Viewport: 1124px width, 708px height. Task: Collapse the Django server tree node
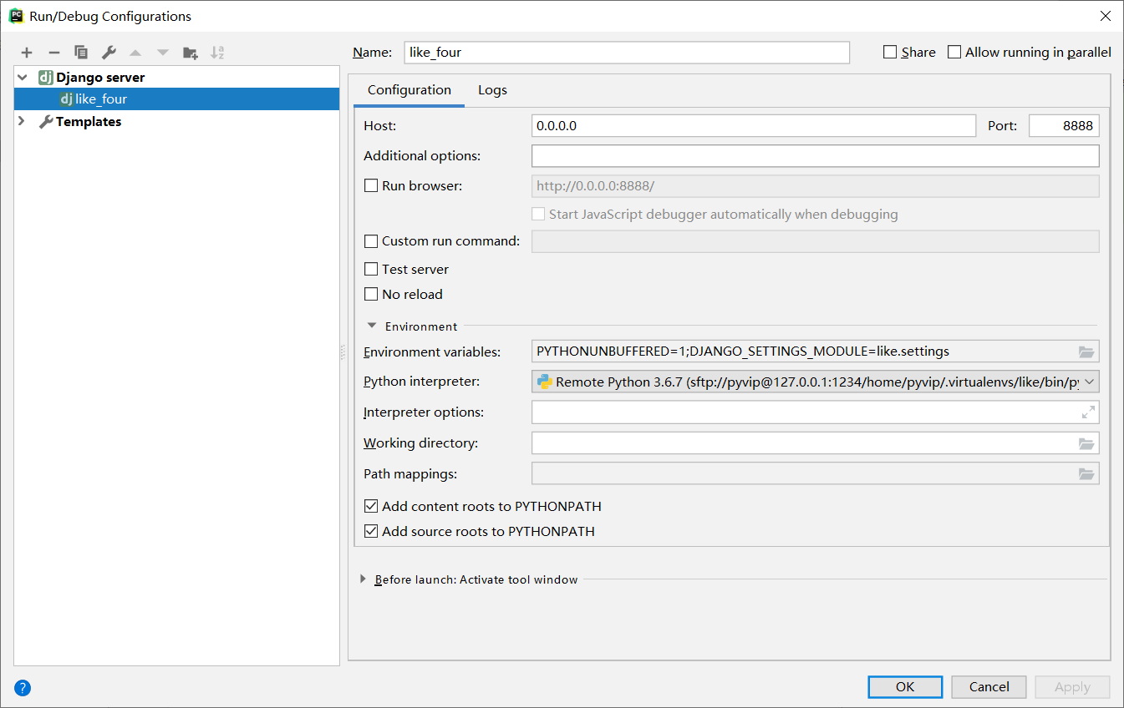pos(22,77)
